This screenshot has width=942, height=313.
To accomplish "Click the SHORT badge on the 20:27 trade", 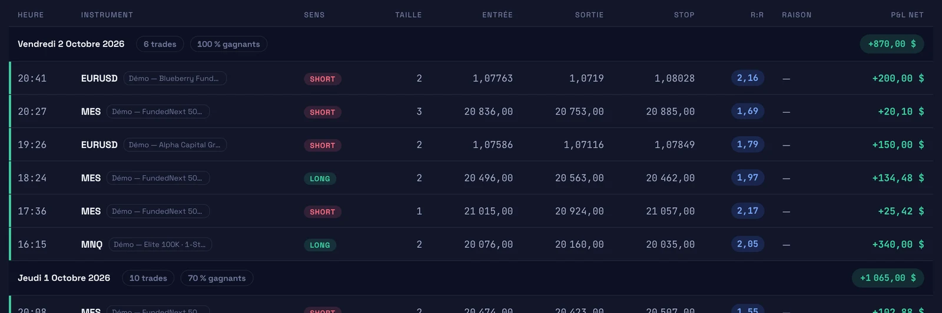I will pyautogui.click(x=323, y=112).
